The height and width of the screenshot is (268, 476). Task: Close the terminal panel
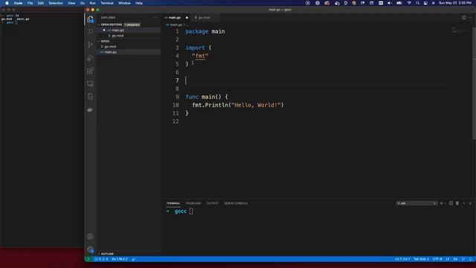pos(470,203)
